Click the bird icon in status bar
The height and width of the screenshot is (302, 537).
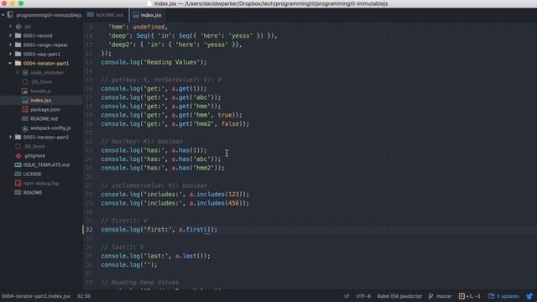click(529, 296)
